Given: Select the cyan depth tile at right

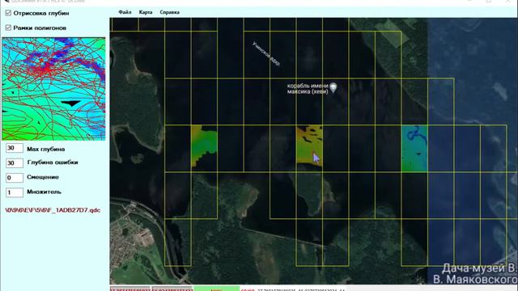Looking at the screenshot, I should pyautogui.click(x=414, y=149).
